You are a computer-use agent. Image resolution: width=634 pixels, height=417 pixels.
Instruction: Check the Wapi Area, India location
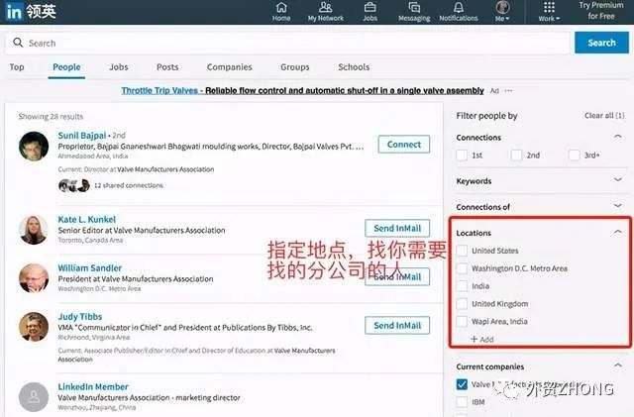(x=462, y=322)
